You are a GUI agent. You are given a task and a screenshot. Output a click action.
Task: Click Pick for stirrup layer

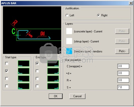point(122,41)
